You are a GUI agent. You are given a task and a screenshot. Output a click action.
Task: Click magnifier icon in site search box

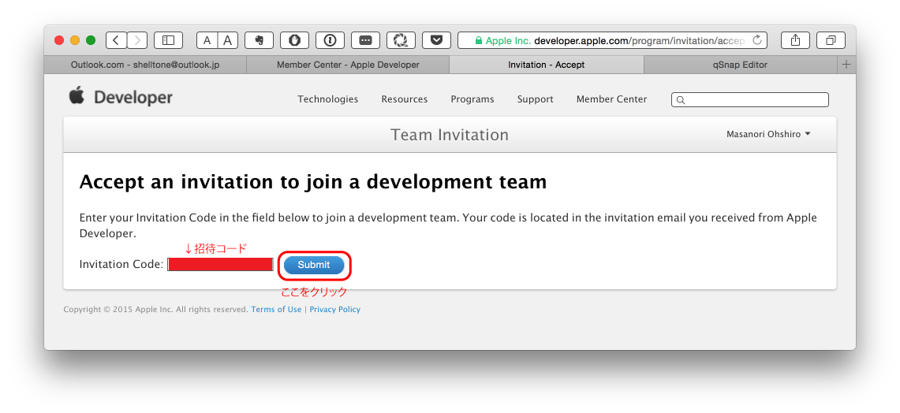coord(681,100)
